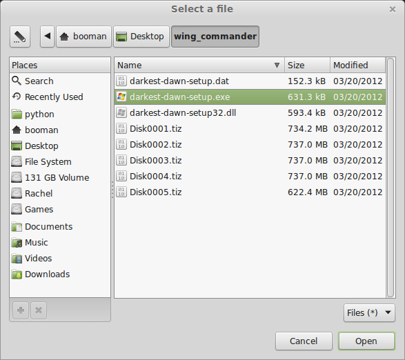Go to the Desktop path button
The width and height of the screenshot is (405, 360).
pyautogui.click(x=141, y=37)
